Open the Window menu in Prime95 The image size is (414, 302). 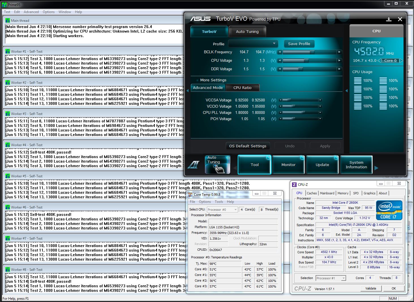point(65,12)
